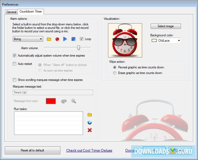
Task: Open the Boing sound dropdown
Action: [x=28, y=39]
